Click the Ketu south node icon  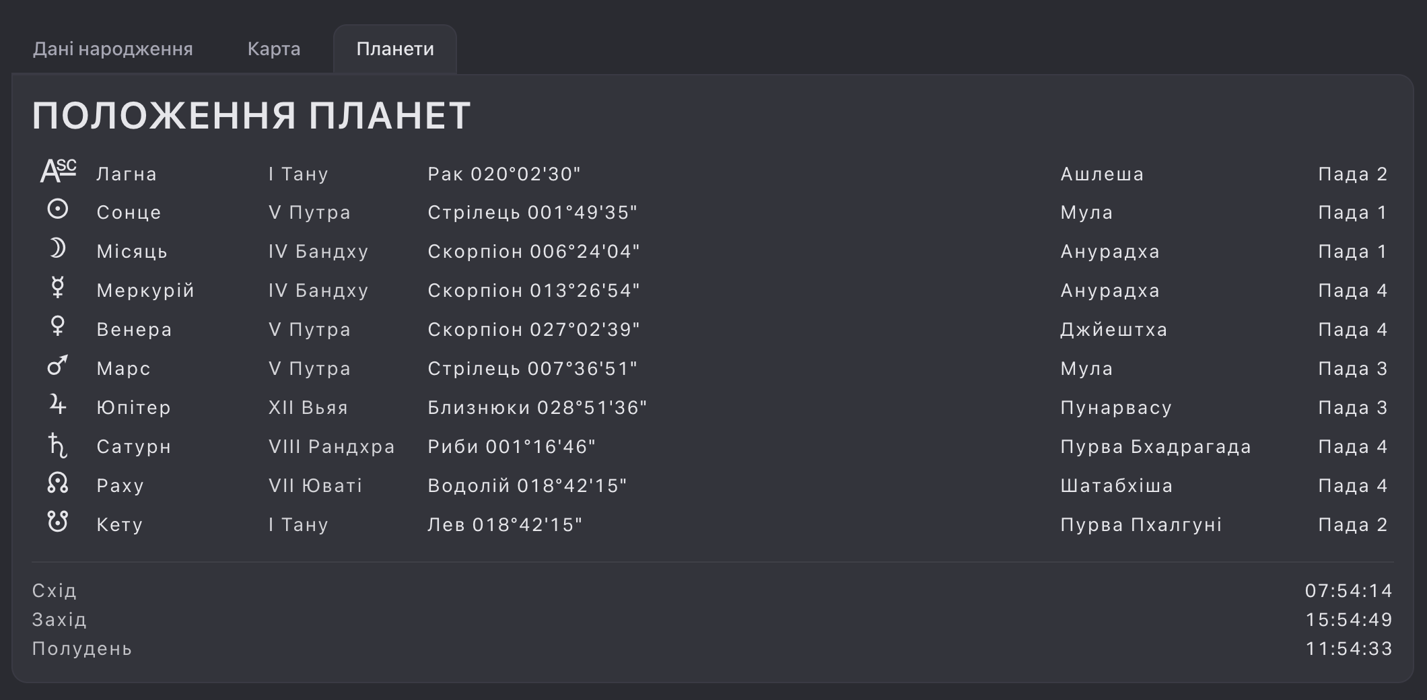58,522
